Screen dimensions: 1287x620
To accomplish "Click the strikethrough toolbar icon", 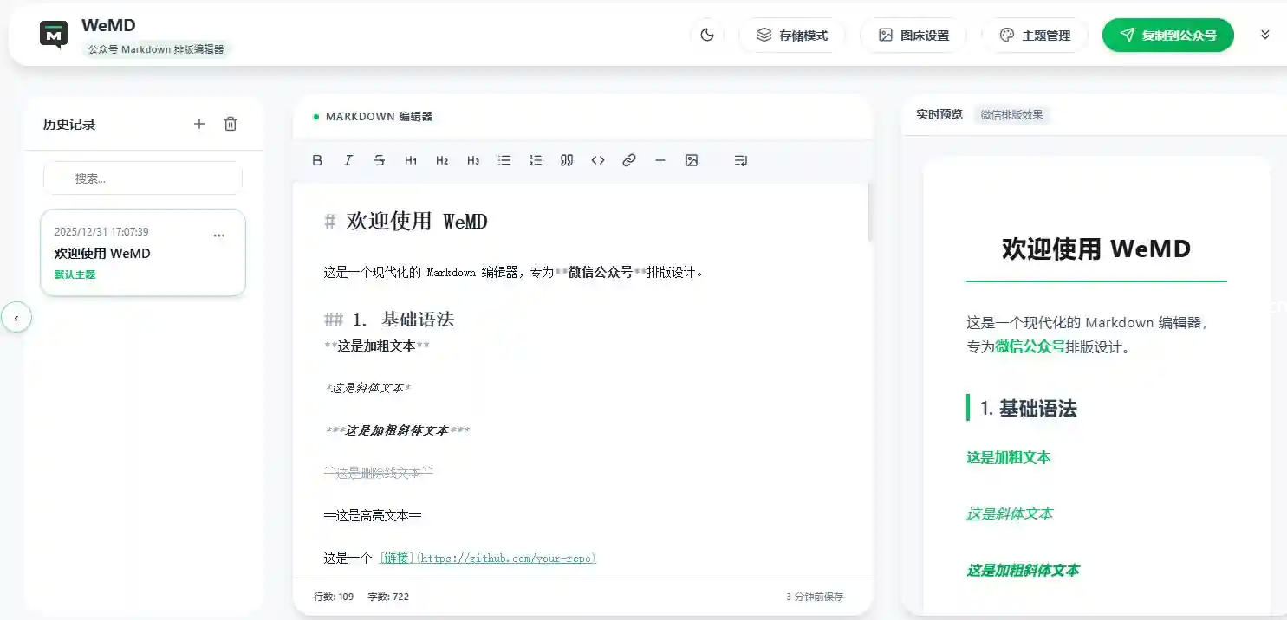I will pyautogui.click(x=380, y=160).
